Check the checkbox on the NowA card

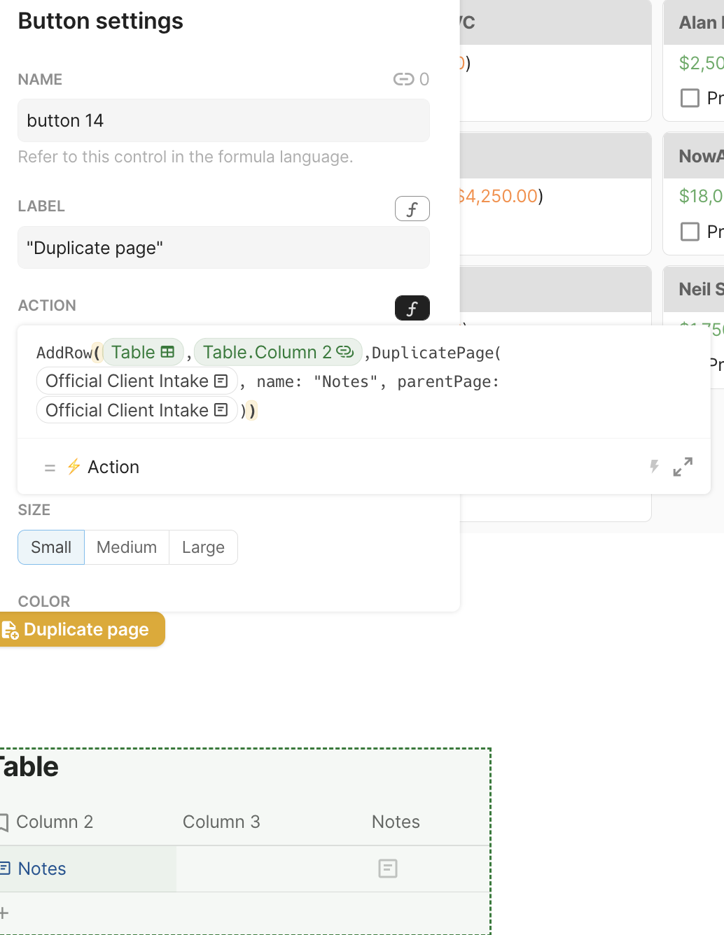690,232
